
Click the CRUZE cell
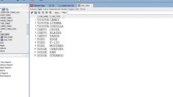pos(56,30)
